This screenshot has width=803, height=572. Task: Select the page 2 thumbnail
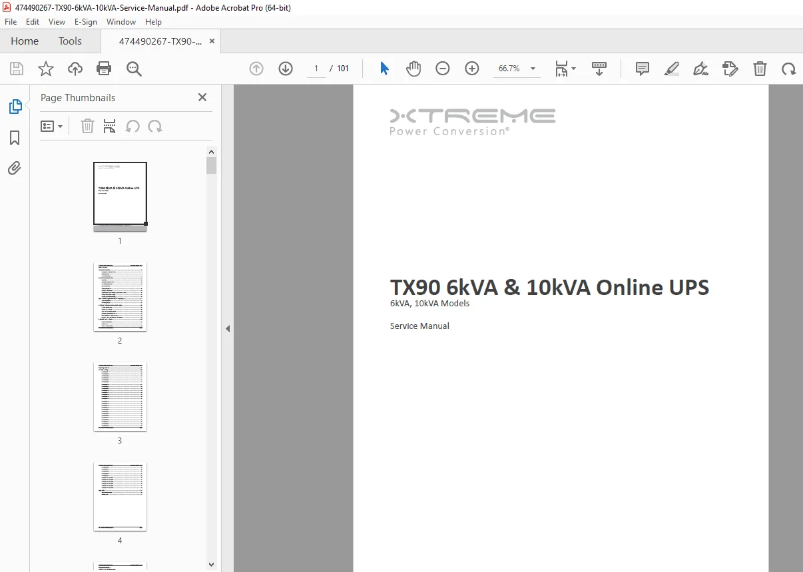tap(120, 296)
